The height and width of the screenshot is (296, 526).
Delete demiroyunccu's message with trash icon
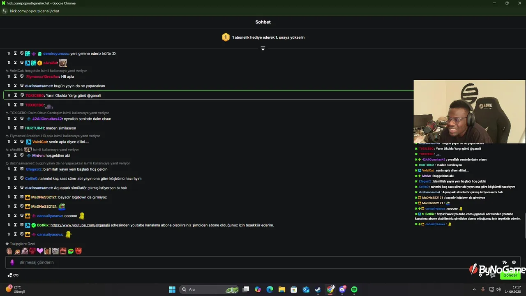point(9,53)
